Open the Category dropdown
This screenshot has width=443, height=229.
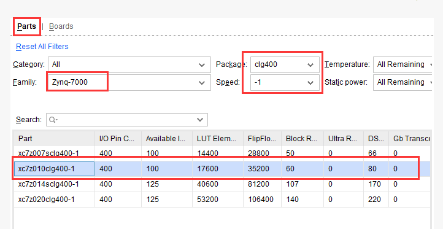click(x=129, y=64)
